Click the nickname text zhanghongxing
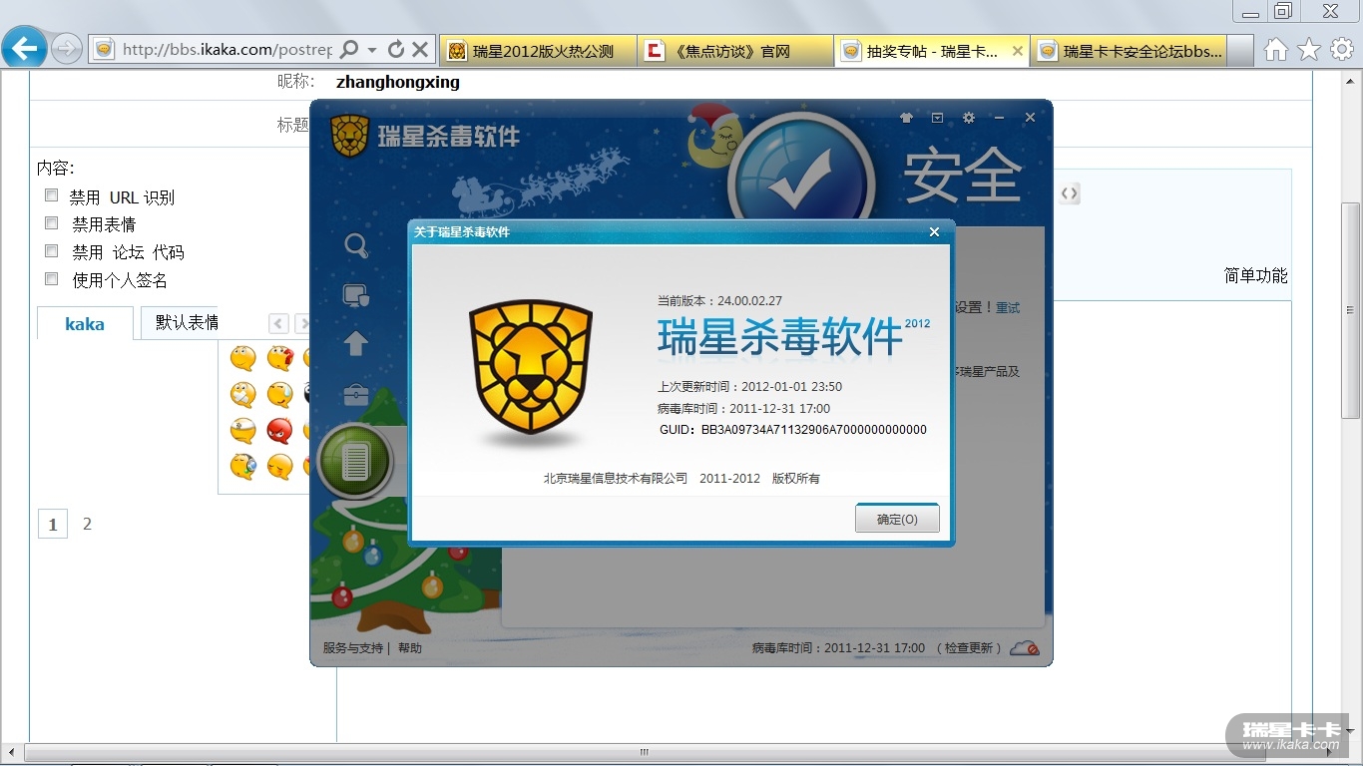1363x766 pixels. coord(398,82)
